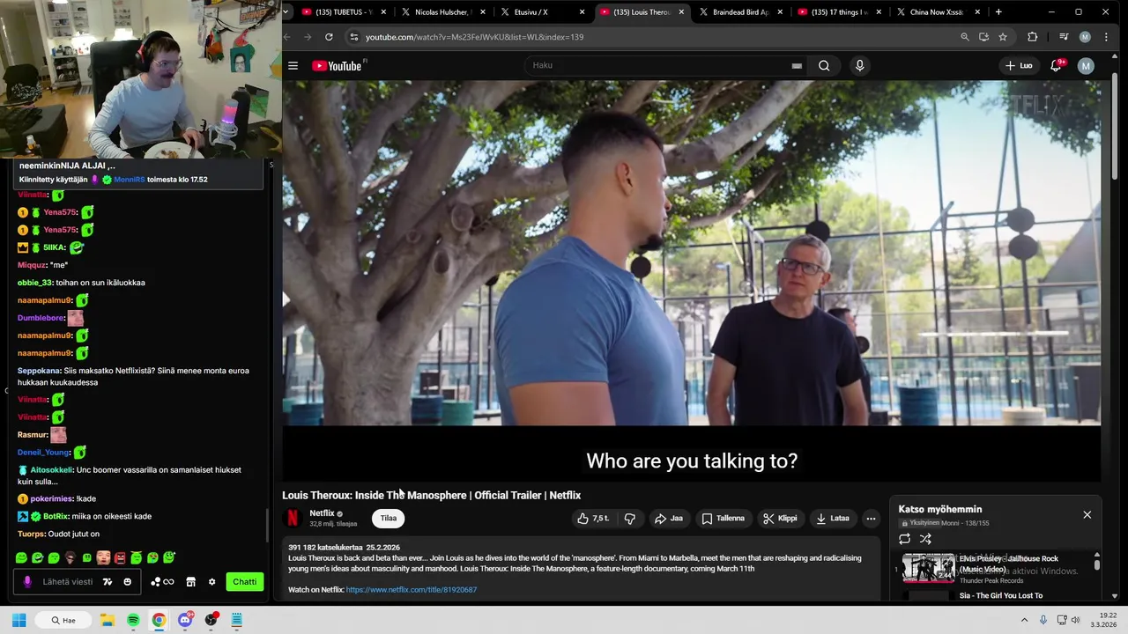Open Discord from the taskbar
The height and width of the screenshot is (634, 1128).
[x=185, y=621]
